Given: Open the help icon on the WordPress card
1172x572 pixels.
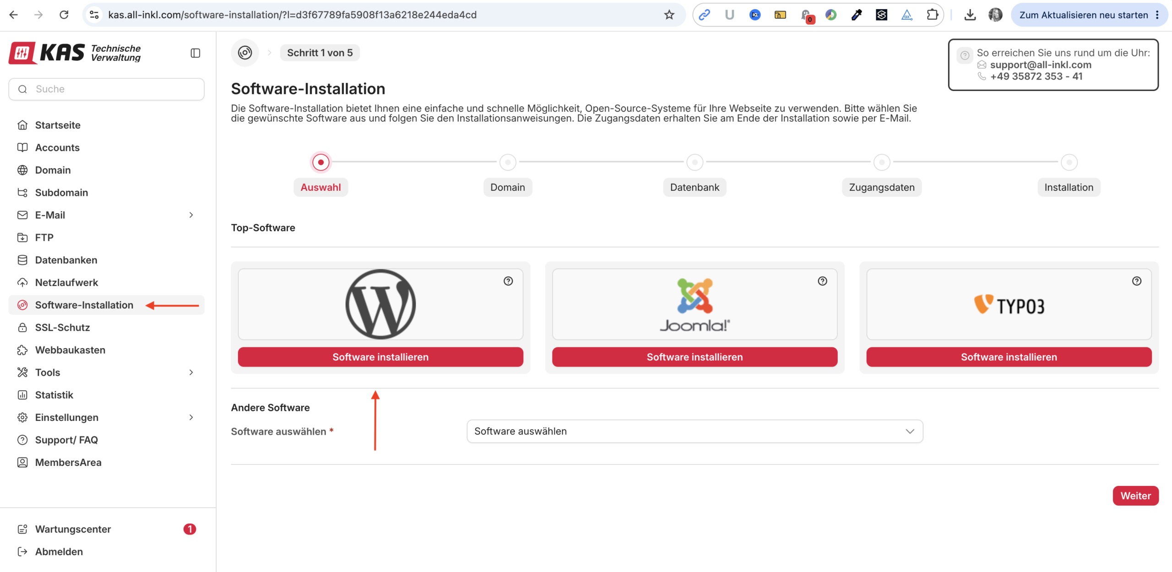Looking at the screenshot, I should point(508,281).
